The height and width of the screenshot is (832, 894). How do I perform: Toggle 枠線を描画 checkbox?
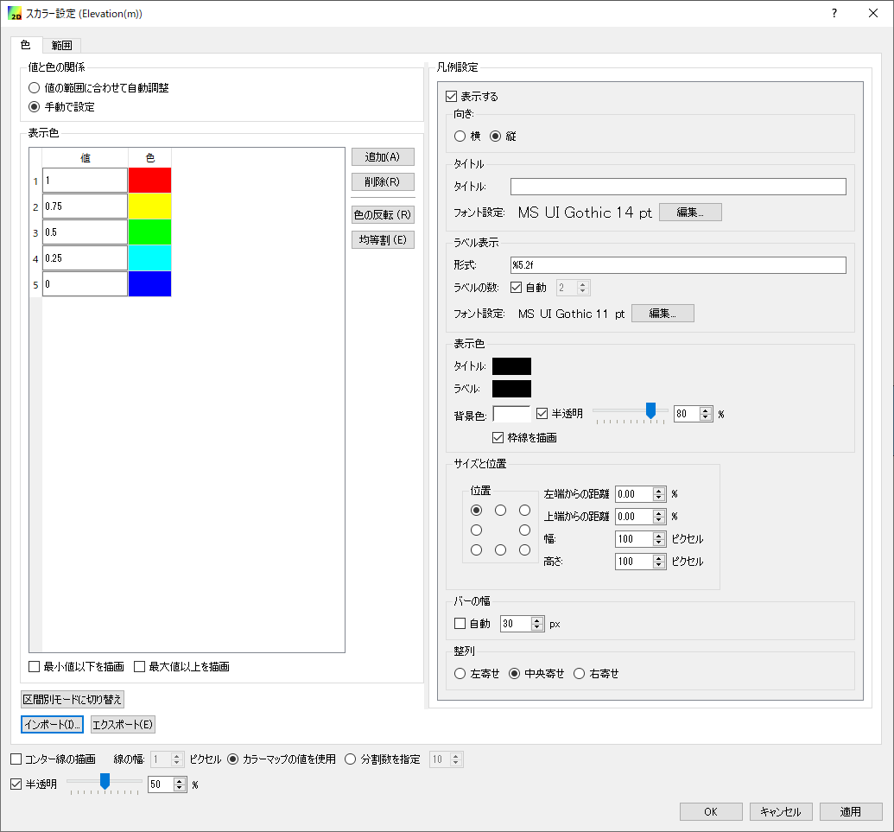pyautogui.click(x=498, y=437)
